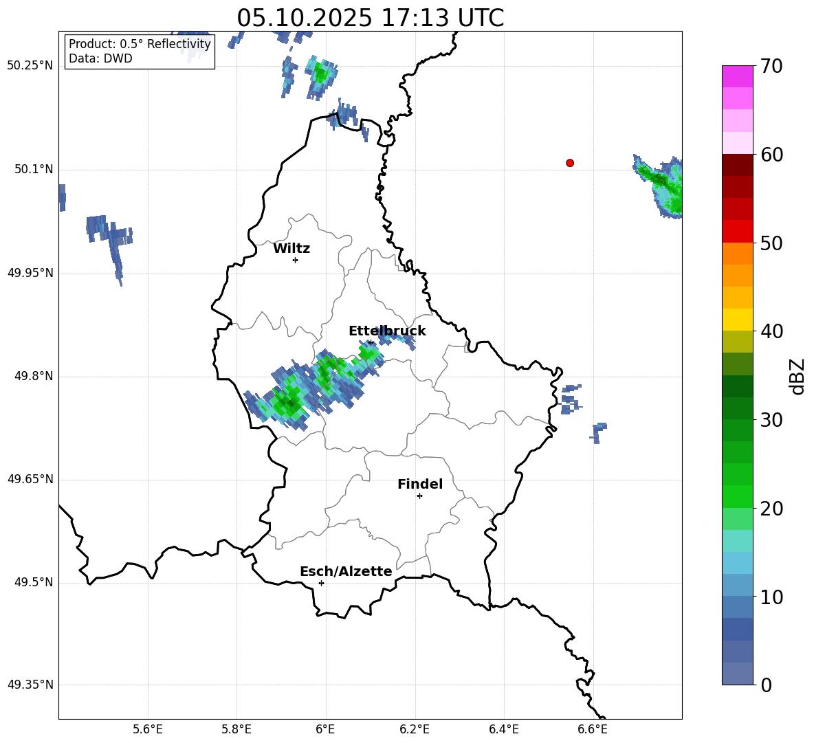Screen dimensions: 814x743
Task: Click the colorbar tick label 40
Action: click(772, 331)
